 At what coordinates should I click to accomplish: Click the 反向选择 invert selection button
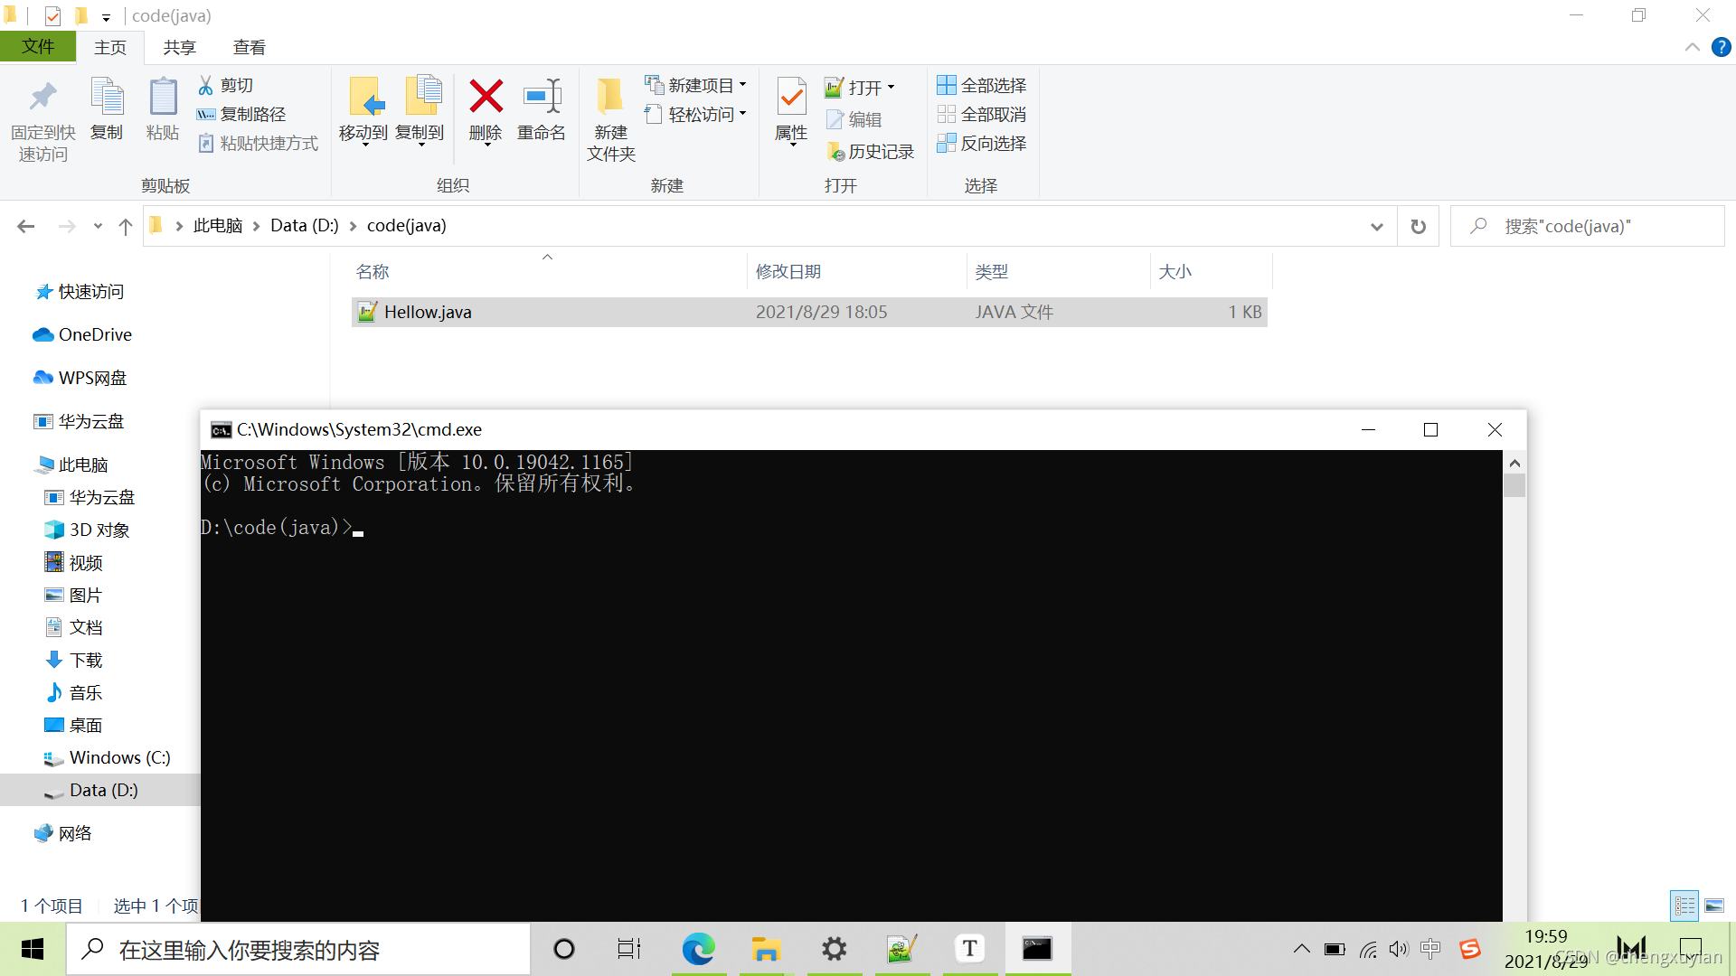(x=982, y=144)
